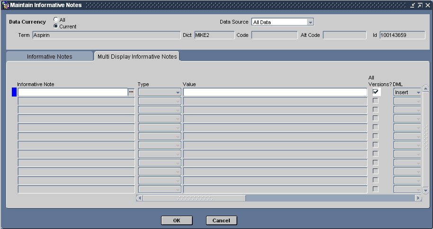Click the horizontal scrollbar thumb
The height and width of the screenshot is (229, 433).
click(x=194, y=198)
